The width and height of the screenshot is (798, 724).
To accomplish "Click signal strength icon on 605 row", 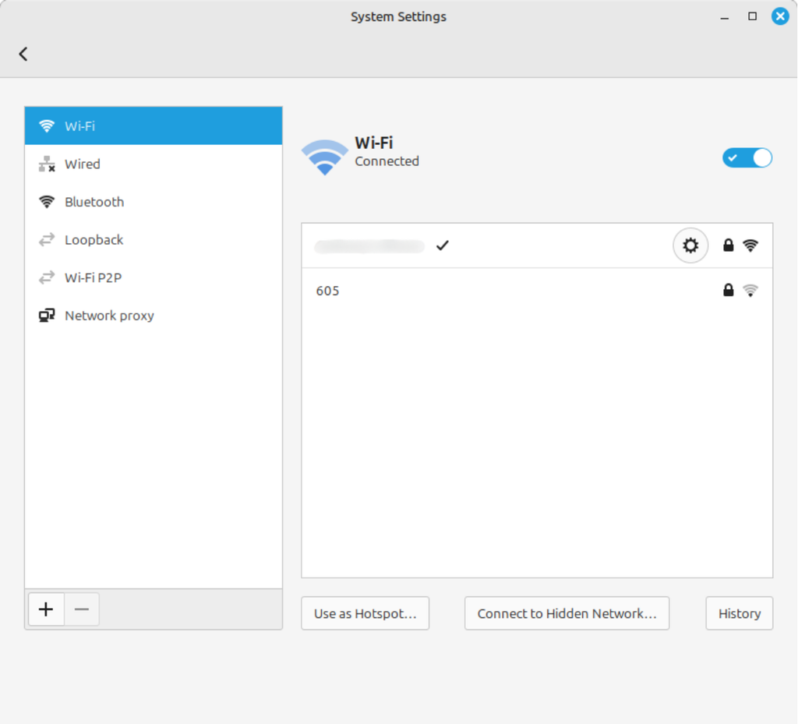I will (750, 290).
